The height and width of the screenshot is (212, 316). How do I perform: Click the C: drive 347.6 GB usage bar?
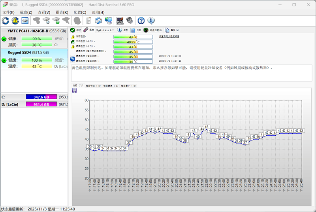pos(41,97)
